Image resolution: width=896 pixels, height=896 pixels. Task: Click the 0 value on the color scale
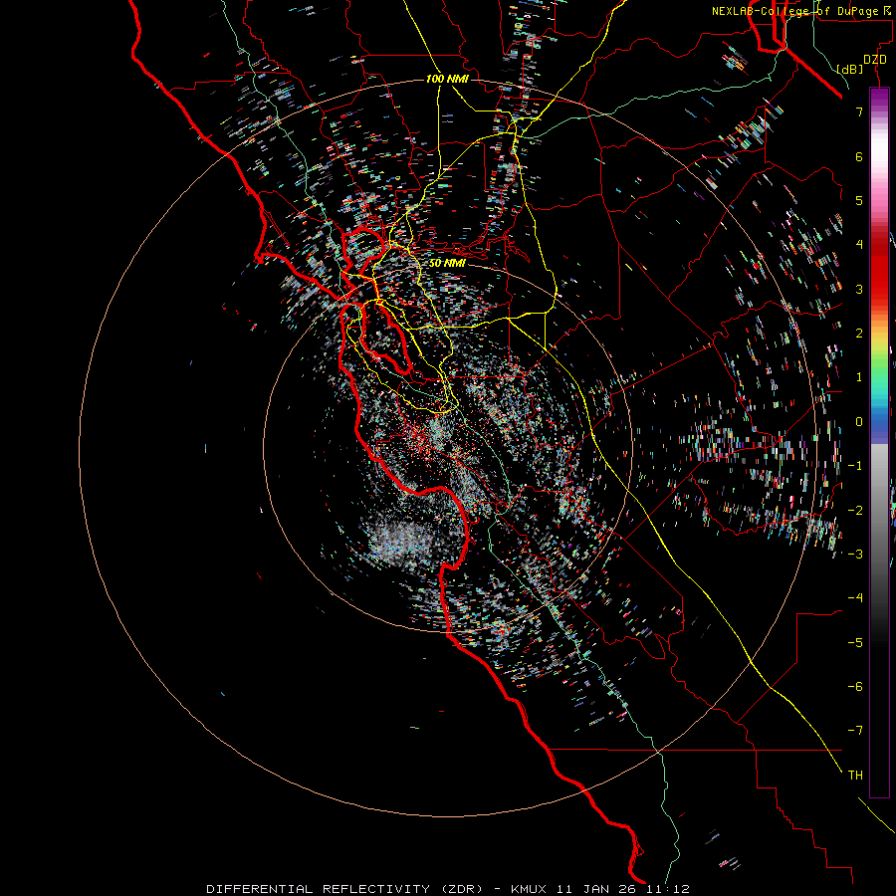tap(859, 422)
